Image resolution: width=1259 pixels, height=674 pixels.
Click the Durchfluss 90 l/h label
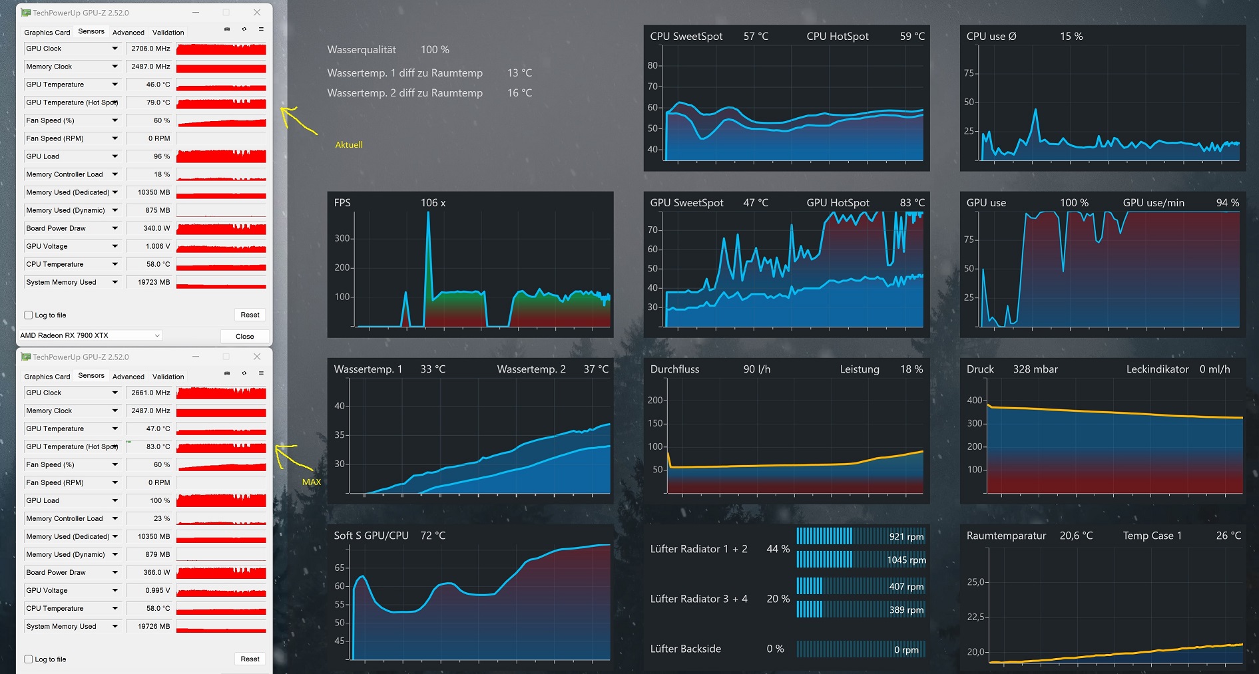pos(710,369)
